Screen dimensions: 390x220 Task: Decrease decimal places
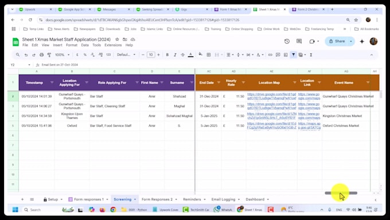pyautogui.click(x=92, y=55)
